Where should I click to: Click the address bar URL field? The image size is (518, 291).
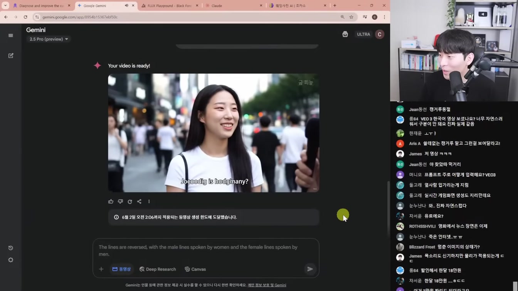coord(189,17)
